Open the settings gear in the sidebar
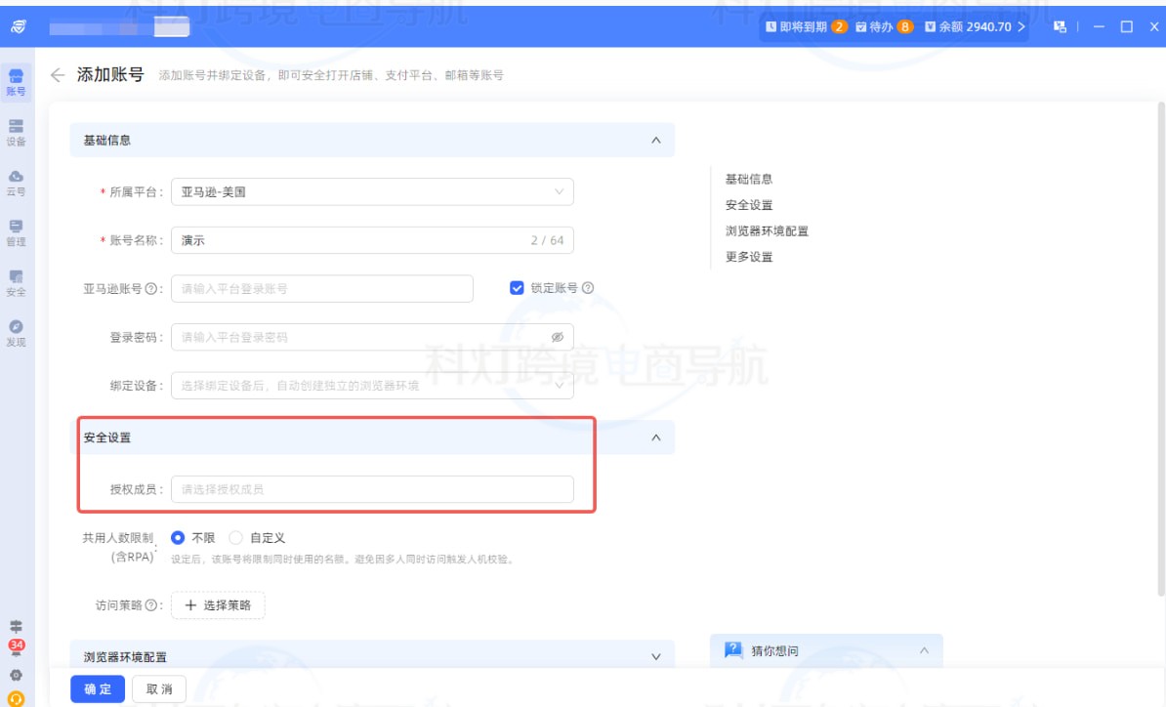 click(x=16, y=674)
